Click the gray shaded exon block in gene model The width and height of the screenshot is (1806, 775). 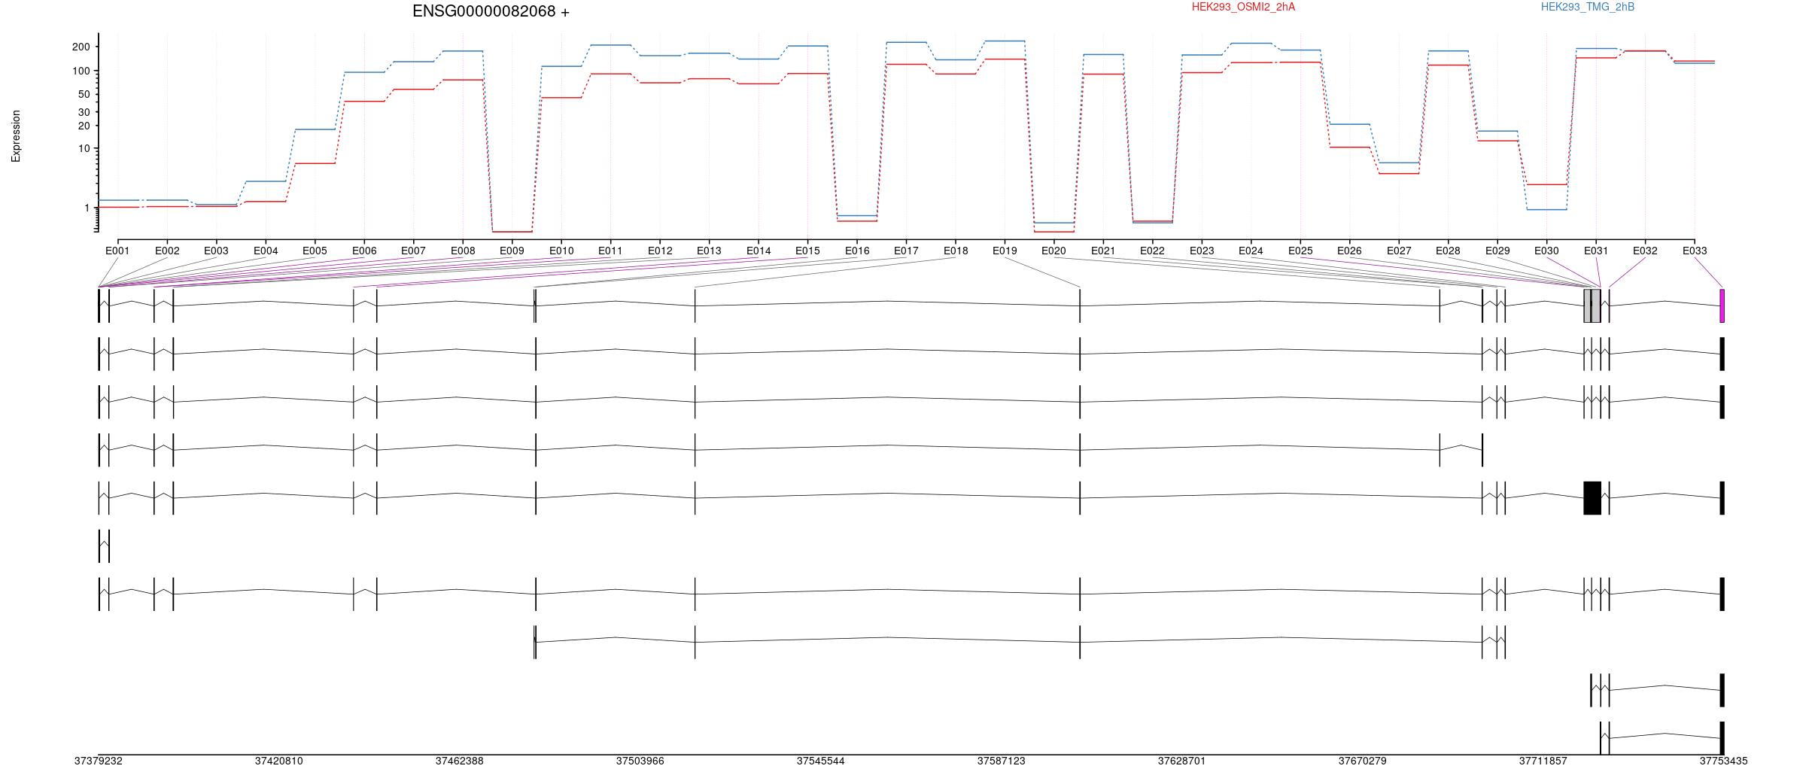tap(1592, 305)
